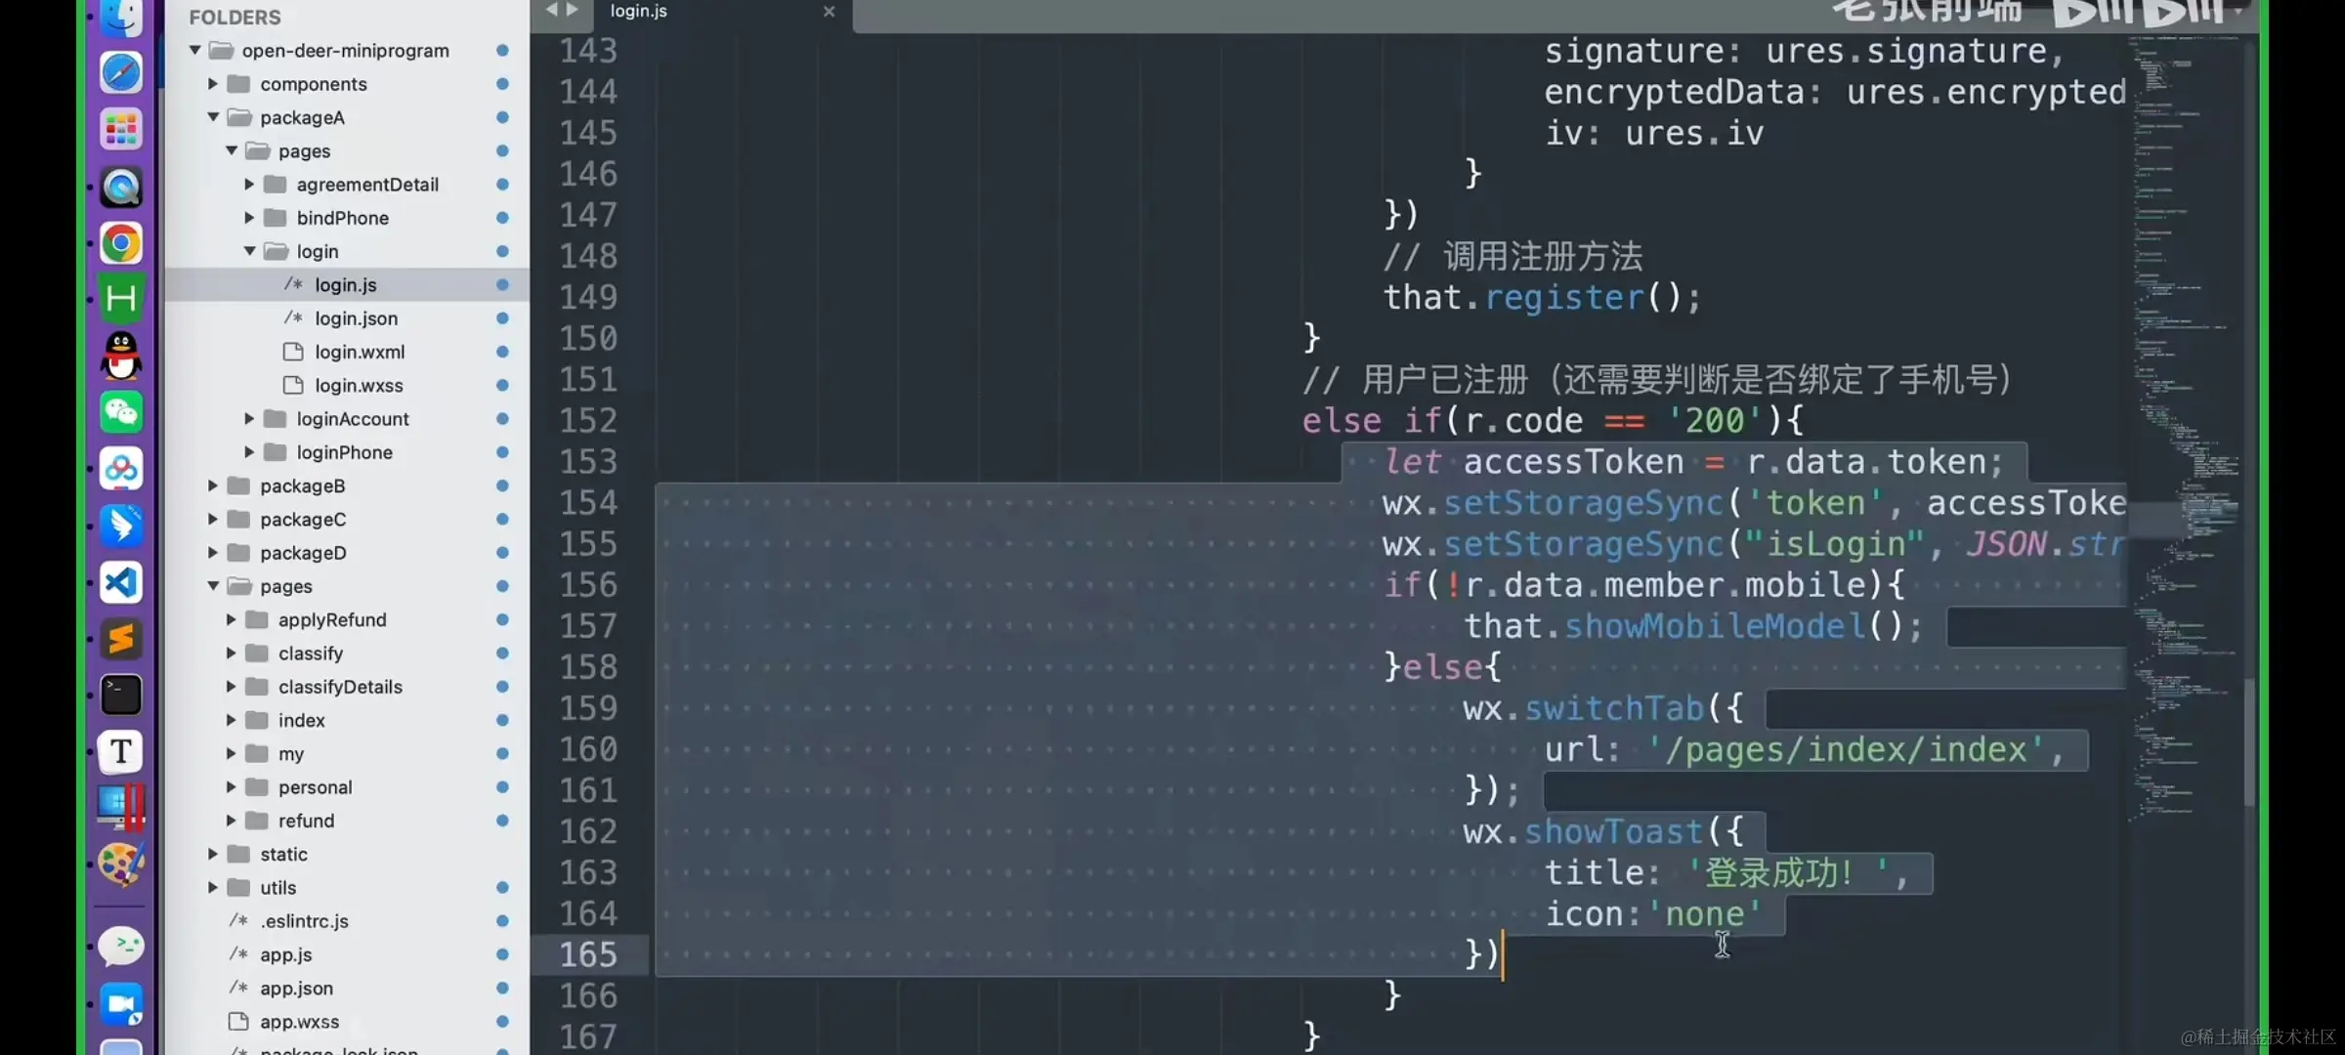Expand the bindPhone folder
This screenshot has width=2345, height=1055.
[x=249, y=218]
